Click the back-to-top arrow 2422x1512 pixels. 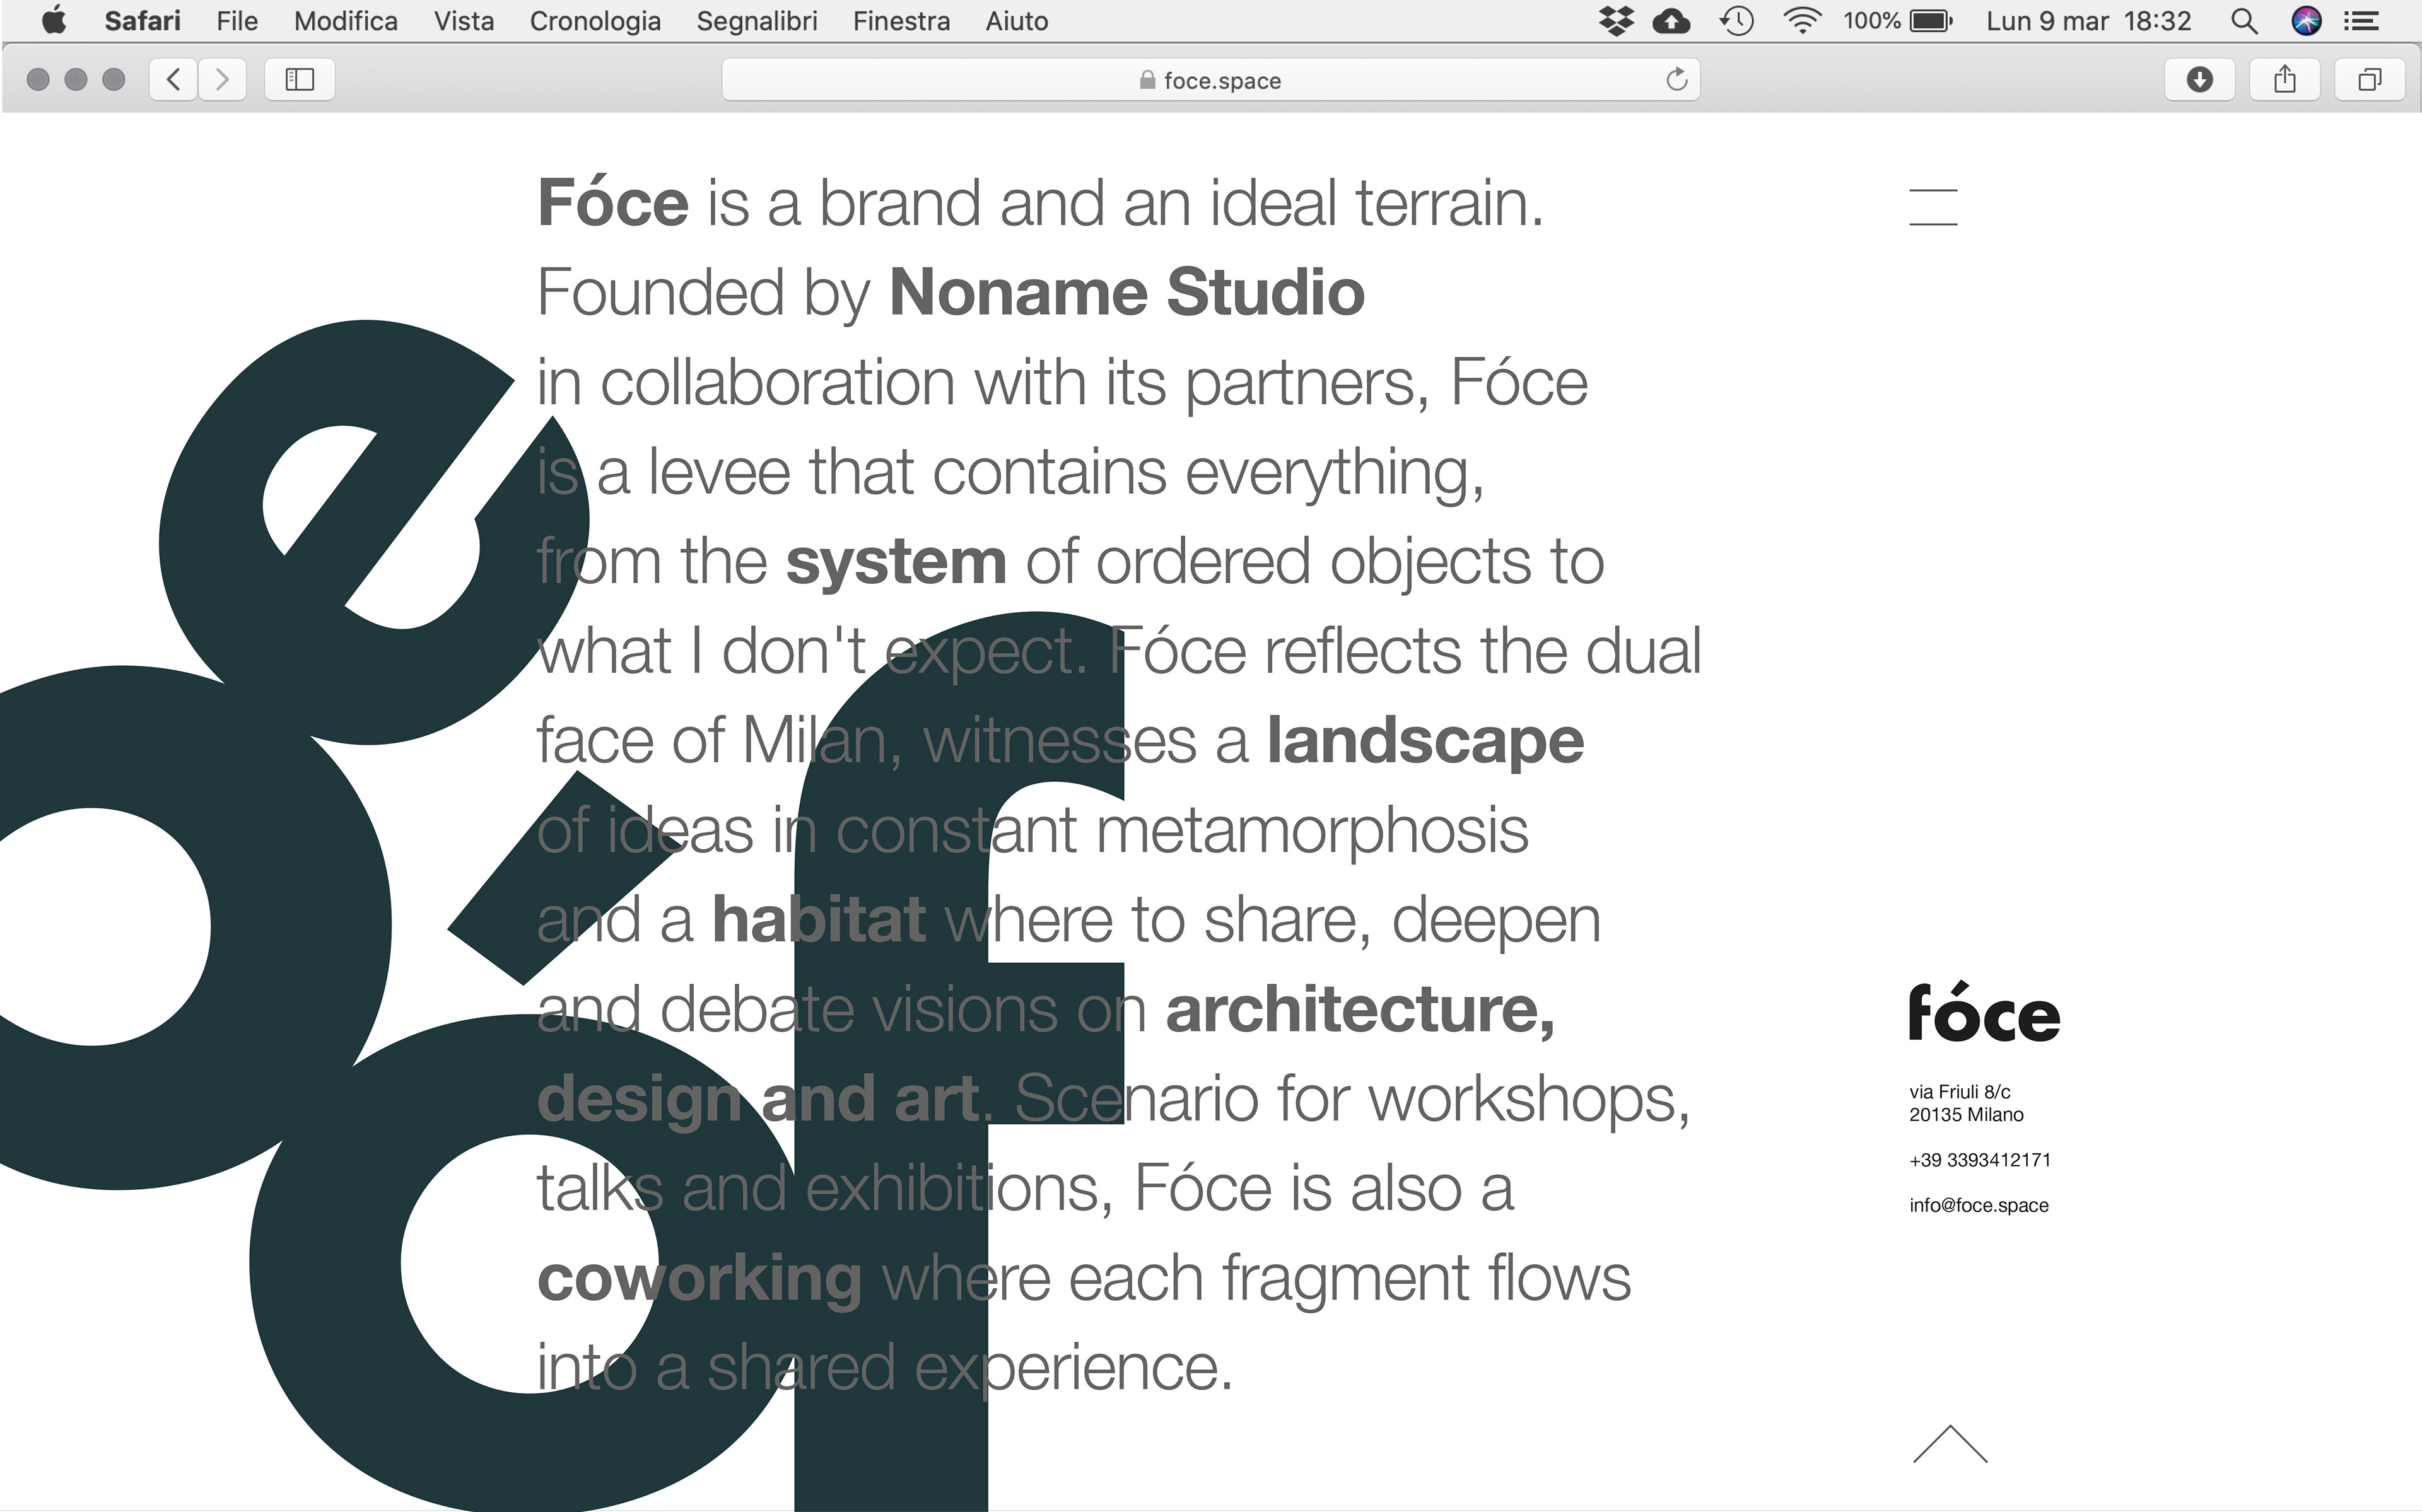tap(1949, 1444)
